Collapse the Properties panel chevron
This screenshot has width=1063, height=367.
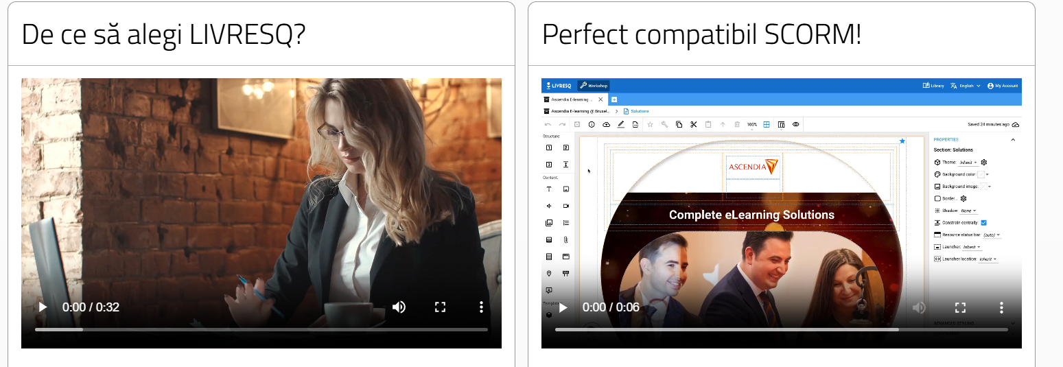1013,139
